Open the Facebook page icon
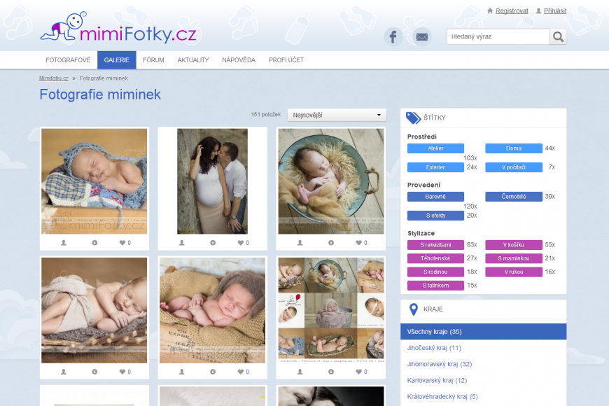609x406 pixels. coord(393,37)
